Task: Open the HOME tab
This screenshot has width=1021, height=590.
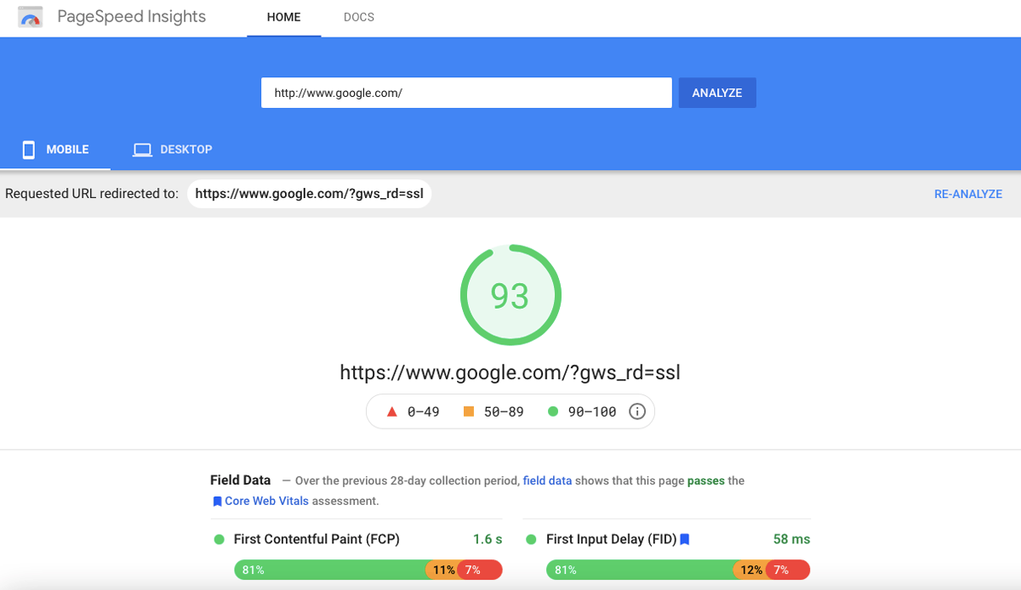Action: click(283, 16)
